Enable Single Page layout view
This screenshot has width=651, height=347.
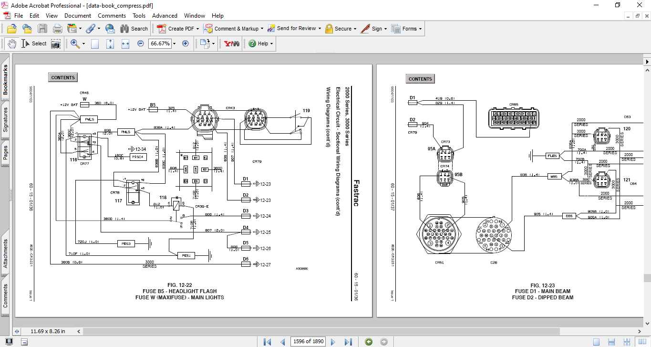[596, 341]
